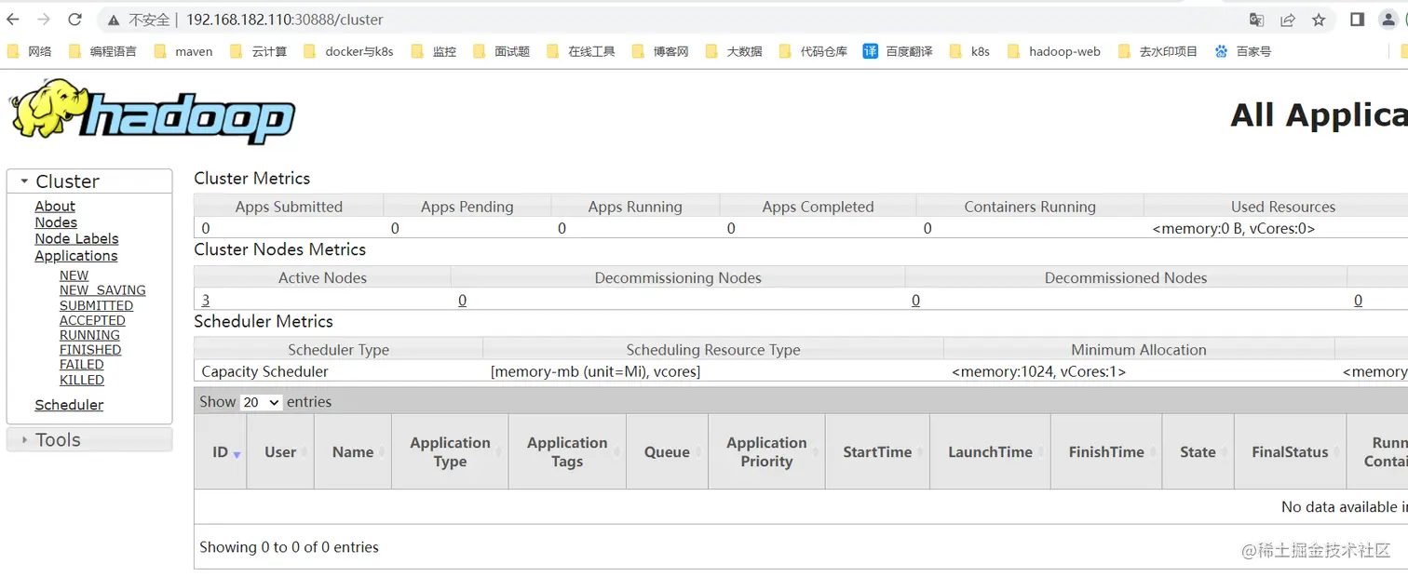Screen dimensions: 1408x577
Task: Open the Nodes link in sidebar
Action: pos(56,222)
